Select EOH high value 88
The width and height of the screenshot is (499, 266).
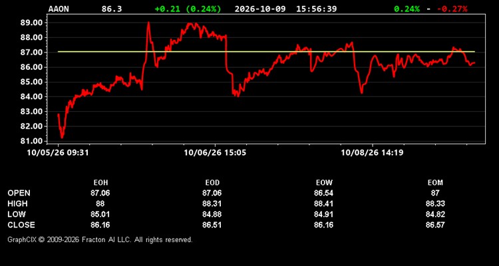pos(100,203)
